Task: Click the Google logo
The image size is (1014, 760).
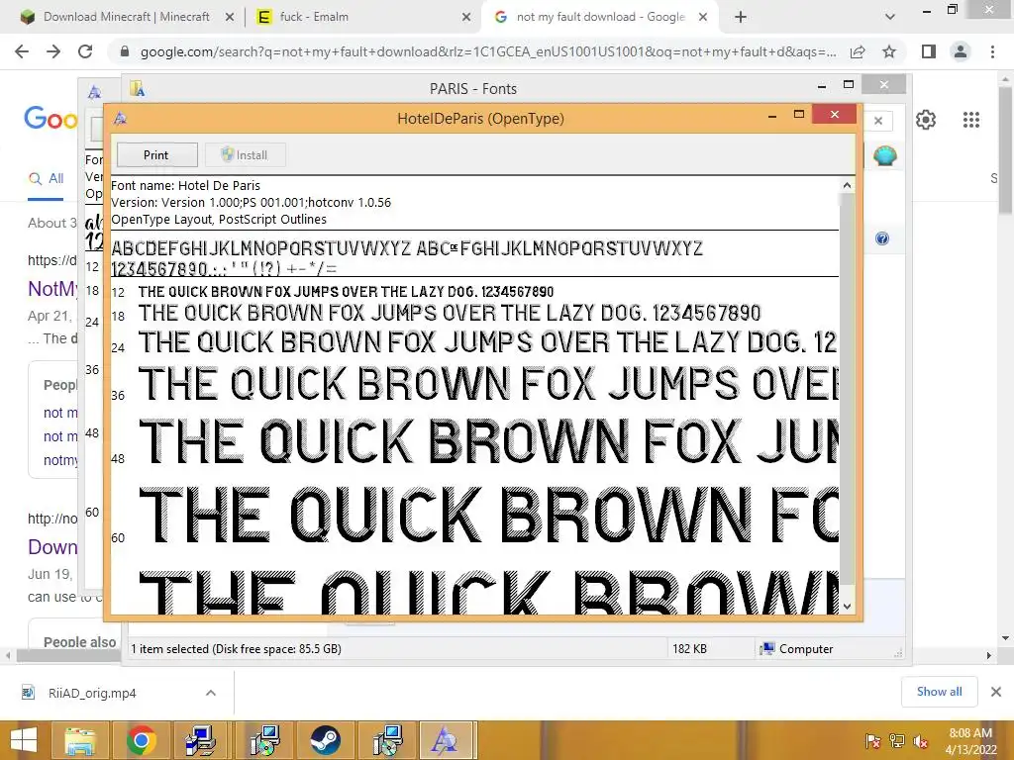Action: (51, 119)
